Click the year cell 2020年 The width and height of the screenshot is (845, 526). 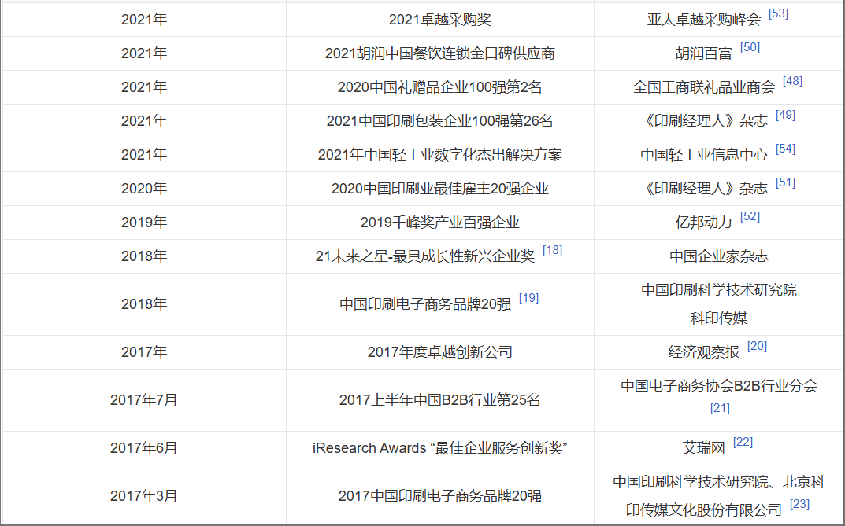[144, 189]
